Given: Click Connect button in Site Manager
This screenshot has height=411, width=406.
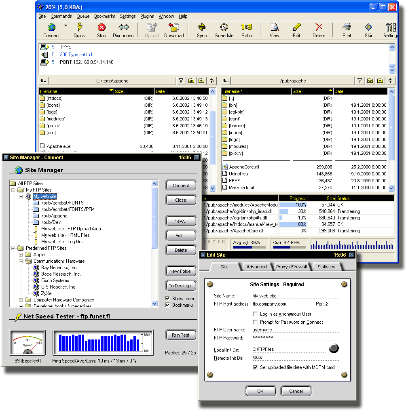Looking at the screenshot, I should coord(181,185).
